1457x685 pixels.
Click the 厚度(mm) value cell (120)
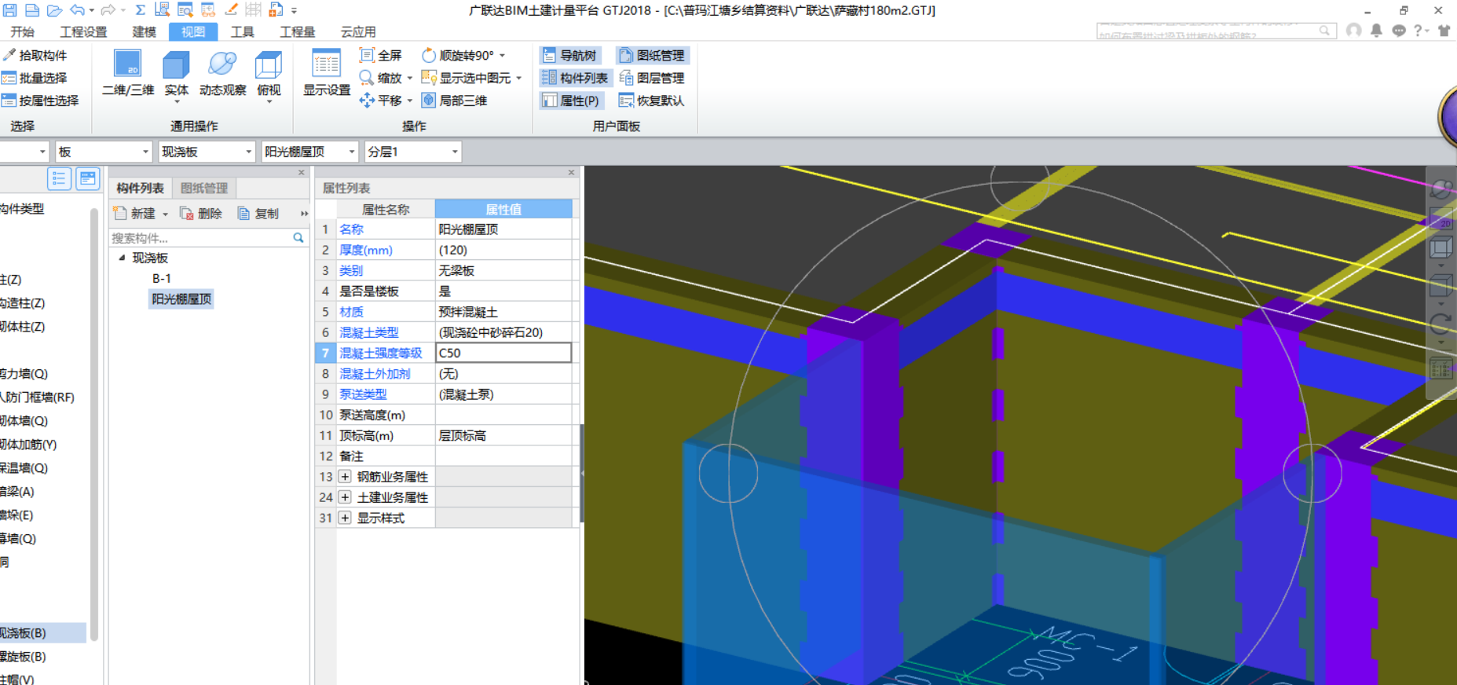click(503, 250)
